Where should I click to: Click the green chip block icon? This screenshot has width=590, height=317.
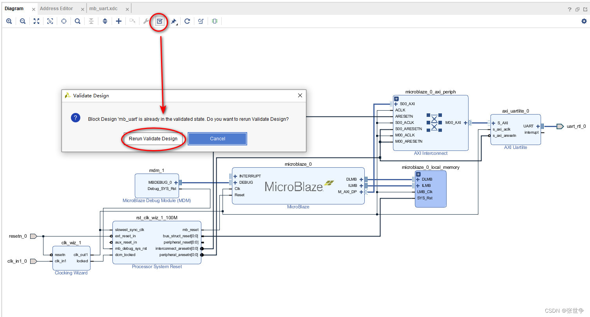click(215, 21)
